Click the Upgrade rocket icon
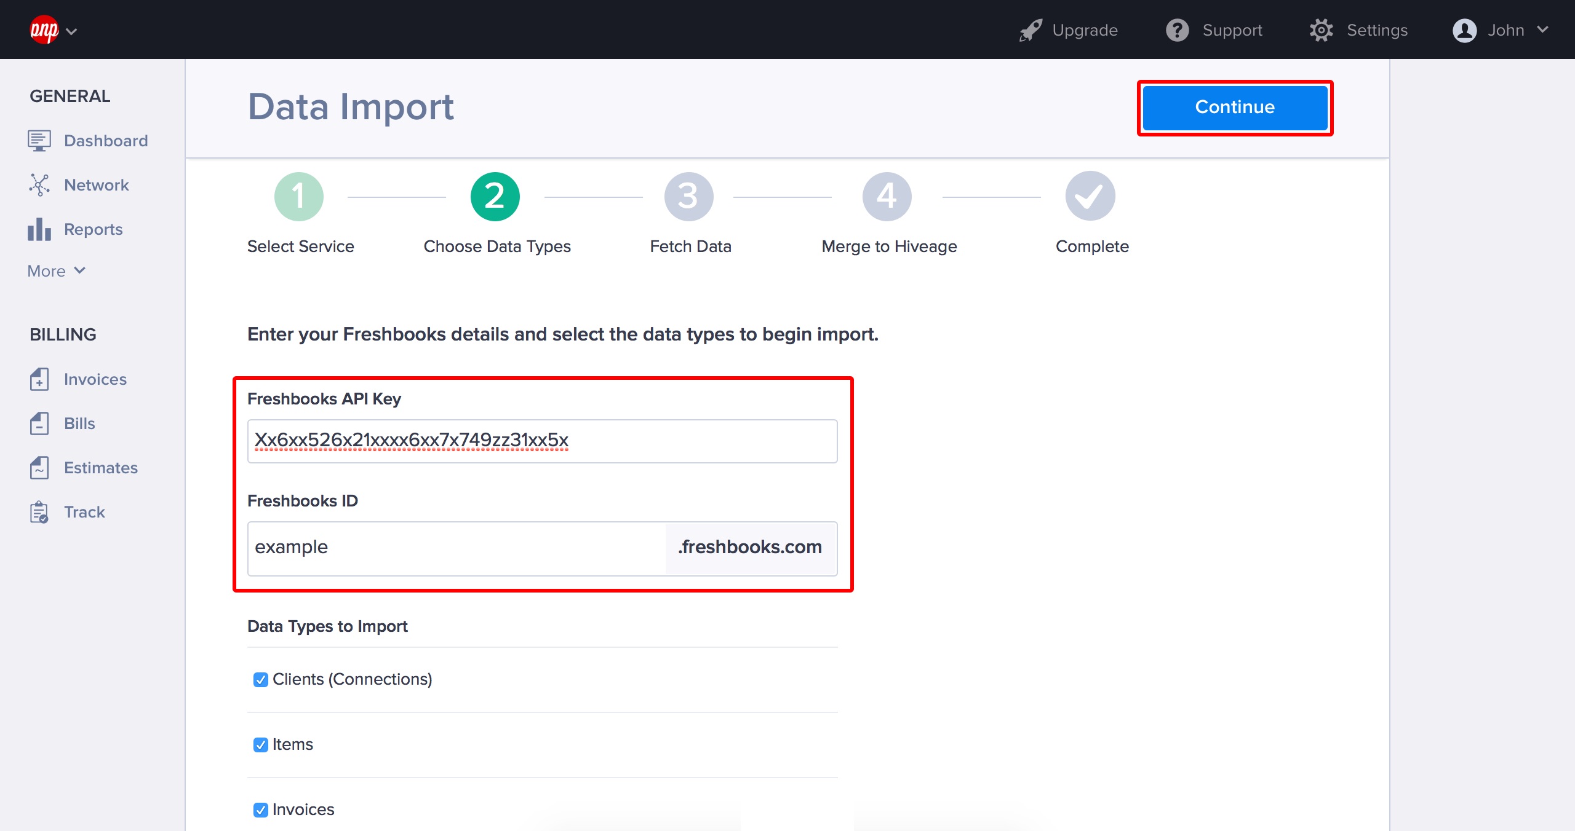1575x831 pixels. 1031,30
